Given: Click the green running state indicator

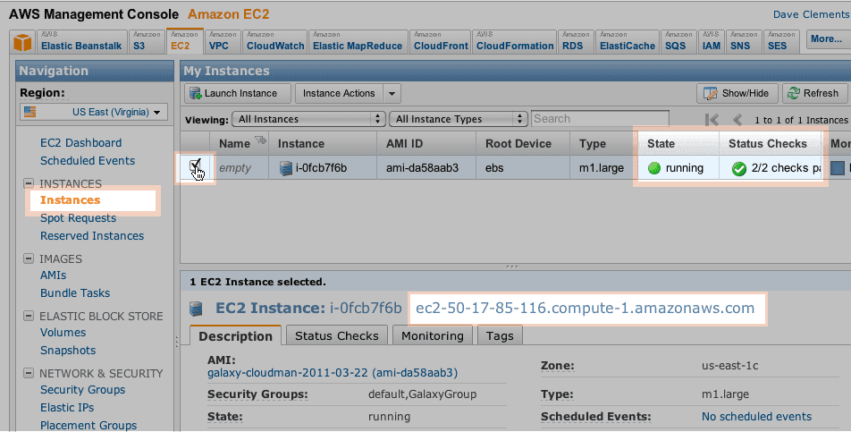Looking at the screenshot, I should point(654,168).
